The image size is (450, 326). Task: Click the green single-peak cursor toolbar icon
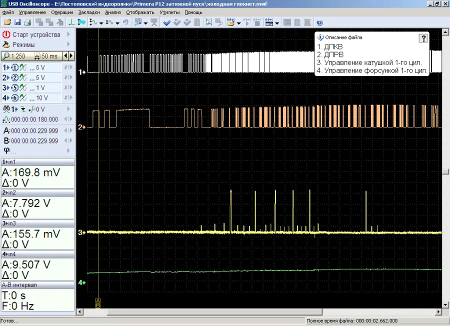[x=71, y=22]
